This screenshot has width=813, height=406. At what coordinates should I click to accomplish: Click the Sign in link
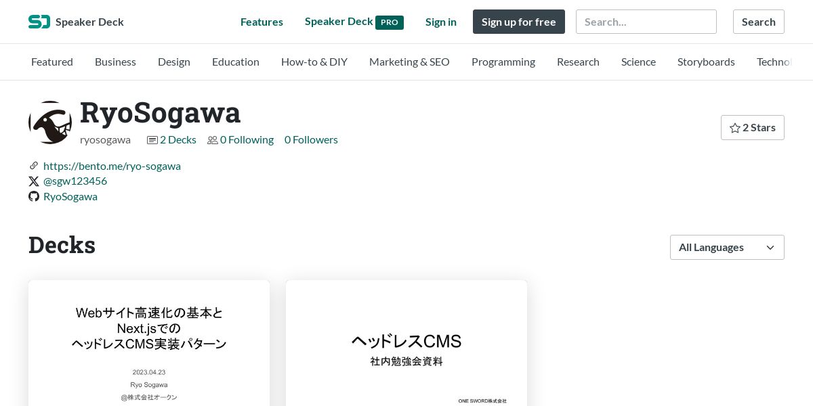point(441,22)
